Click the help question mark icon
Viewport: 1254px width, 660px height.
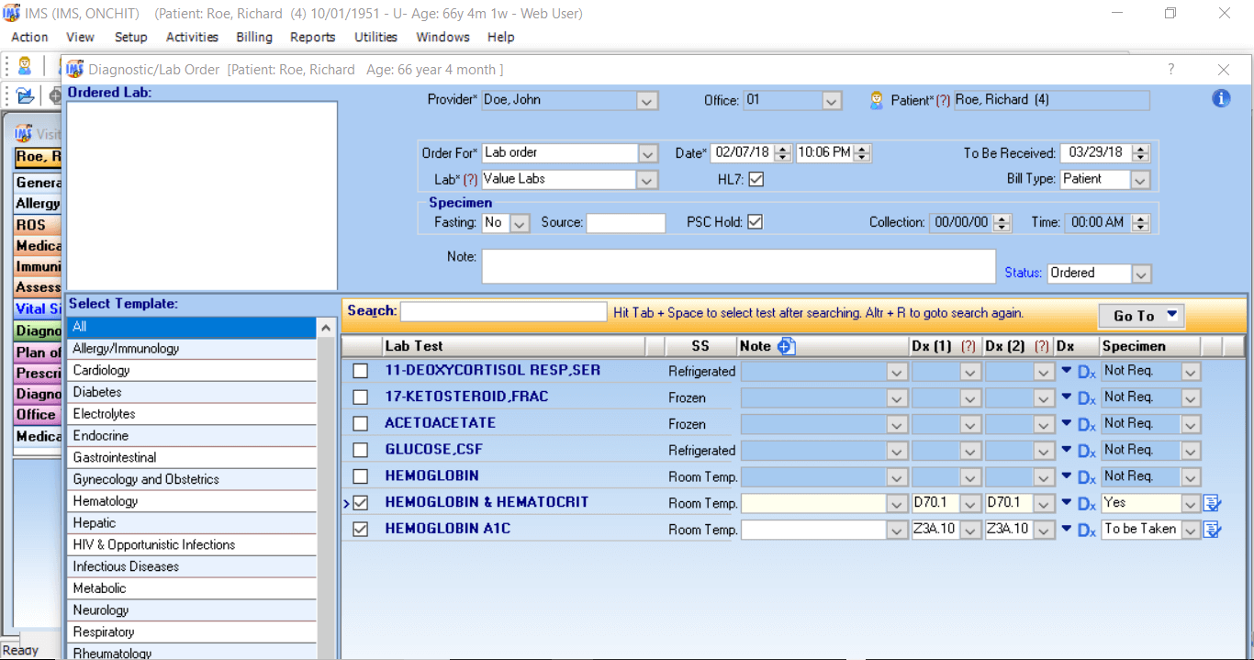tap(1170, 69)
